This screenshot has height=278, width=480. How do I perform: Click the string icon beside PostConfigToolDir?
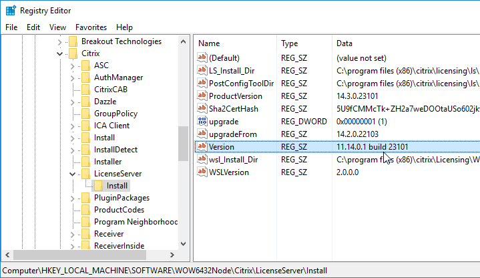pyautogui.click(x=202, y=83)
